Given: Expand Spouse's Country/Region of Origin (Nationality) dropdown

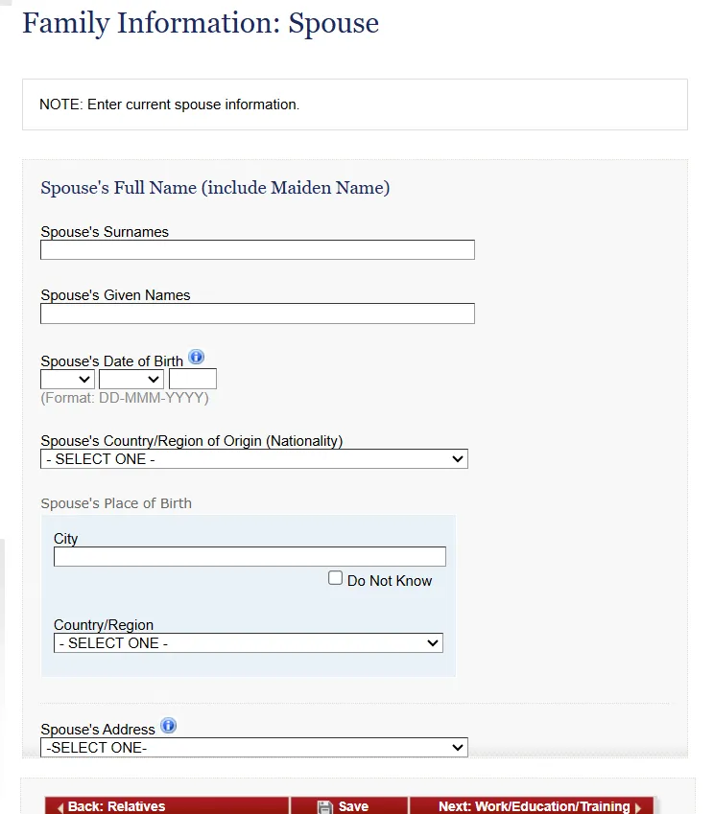Looking at the screenshot, I should pos(253,459).
